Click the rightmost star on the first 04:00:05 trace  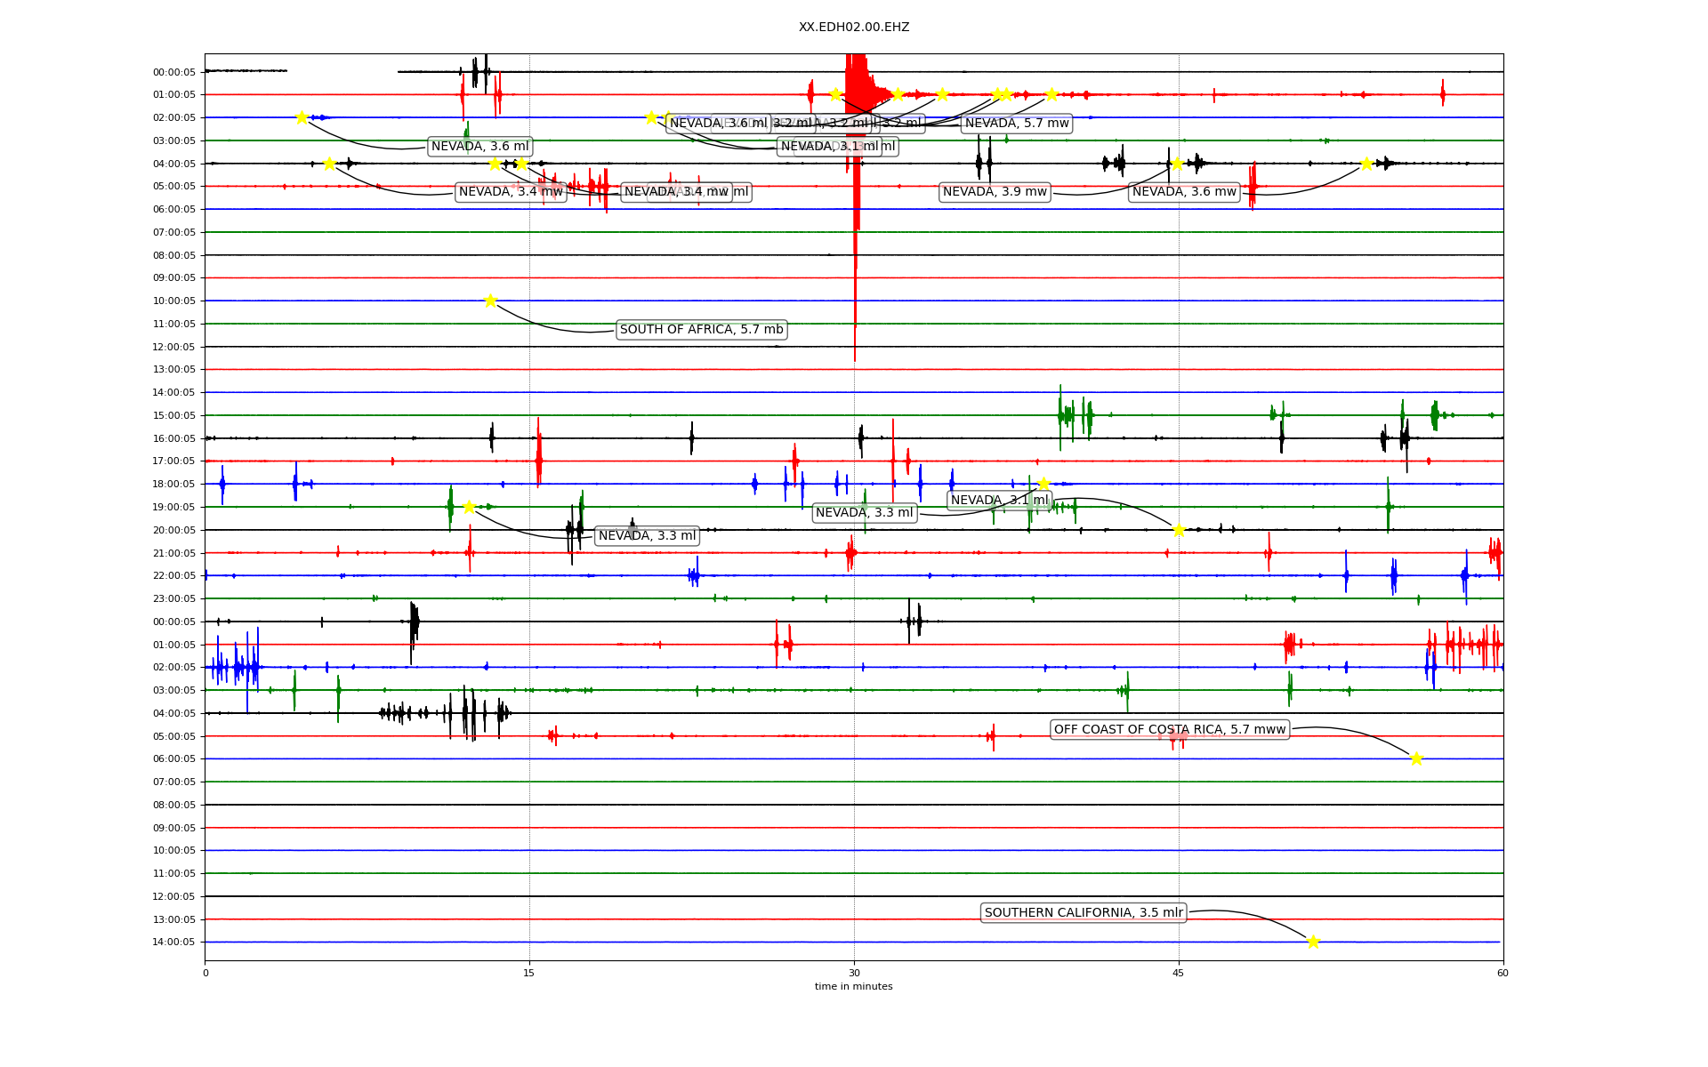(1366, 164)
